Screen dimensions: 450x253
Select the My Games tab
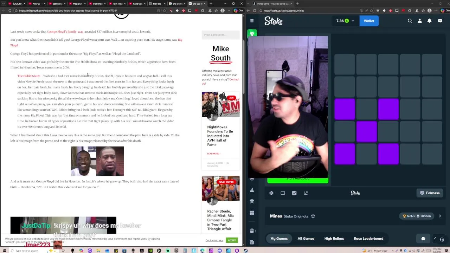tap(279, 239)
